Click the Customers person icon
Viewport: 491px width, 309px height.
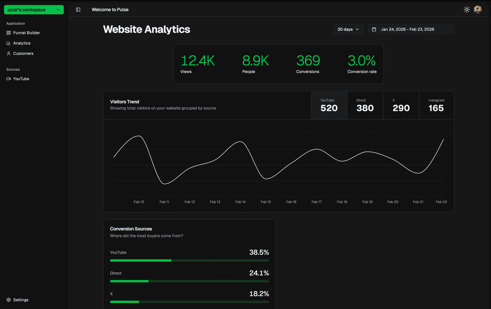coord(9,54)
